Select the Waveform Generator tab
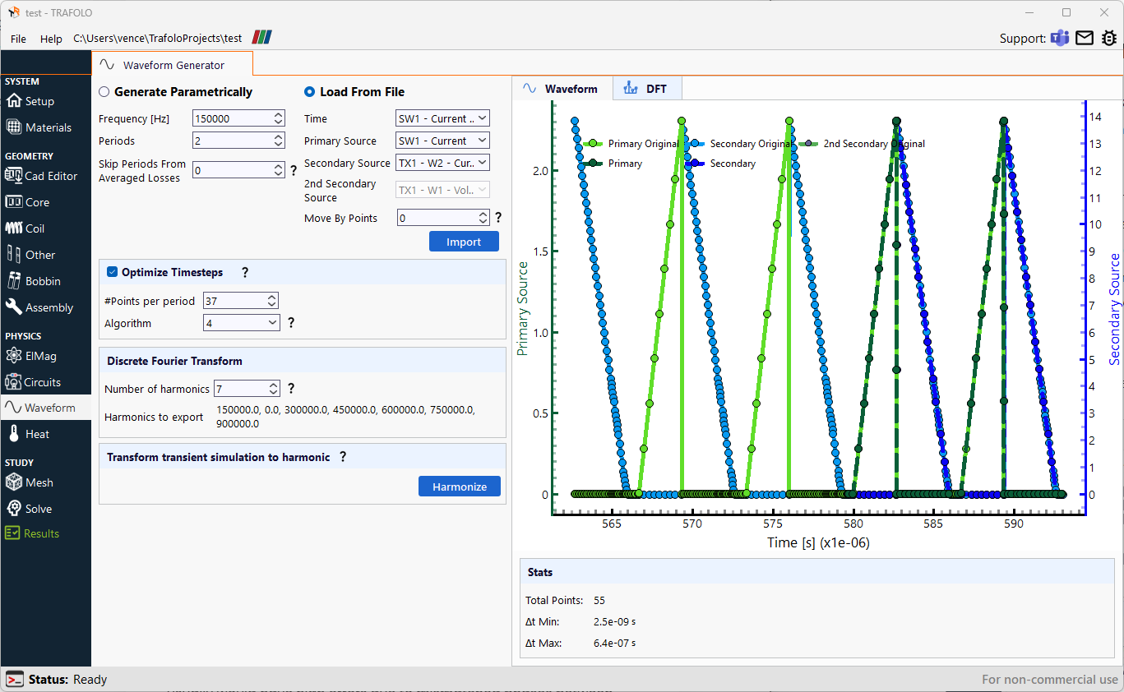This screenshot has width=1124, height=692. pyautogui.click(x=172, y=65)
